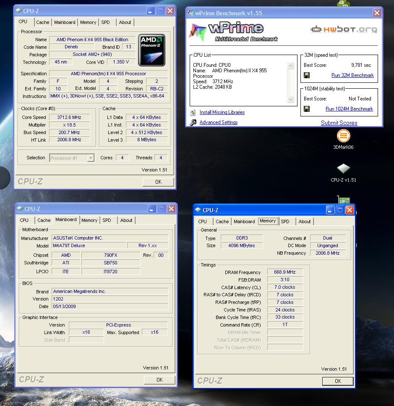
Task: Click the Command Rate value 1T
Action: coord(285,325)
